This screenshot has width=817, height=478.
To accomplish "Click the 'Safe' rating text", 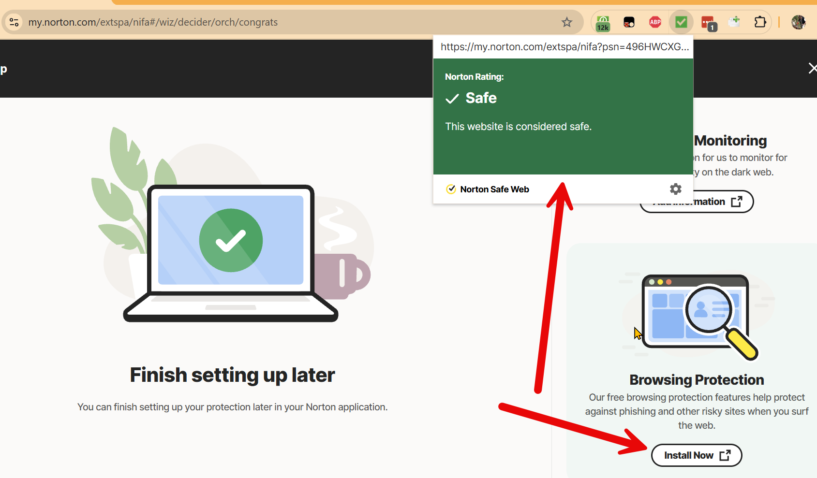I will click(481, 98).
